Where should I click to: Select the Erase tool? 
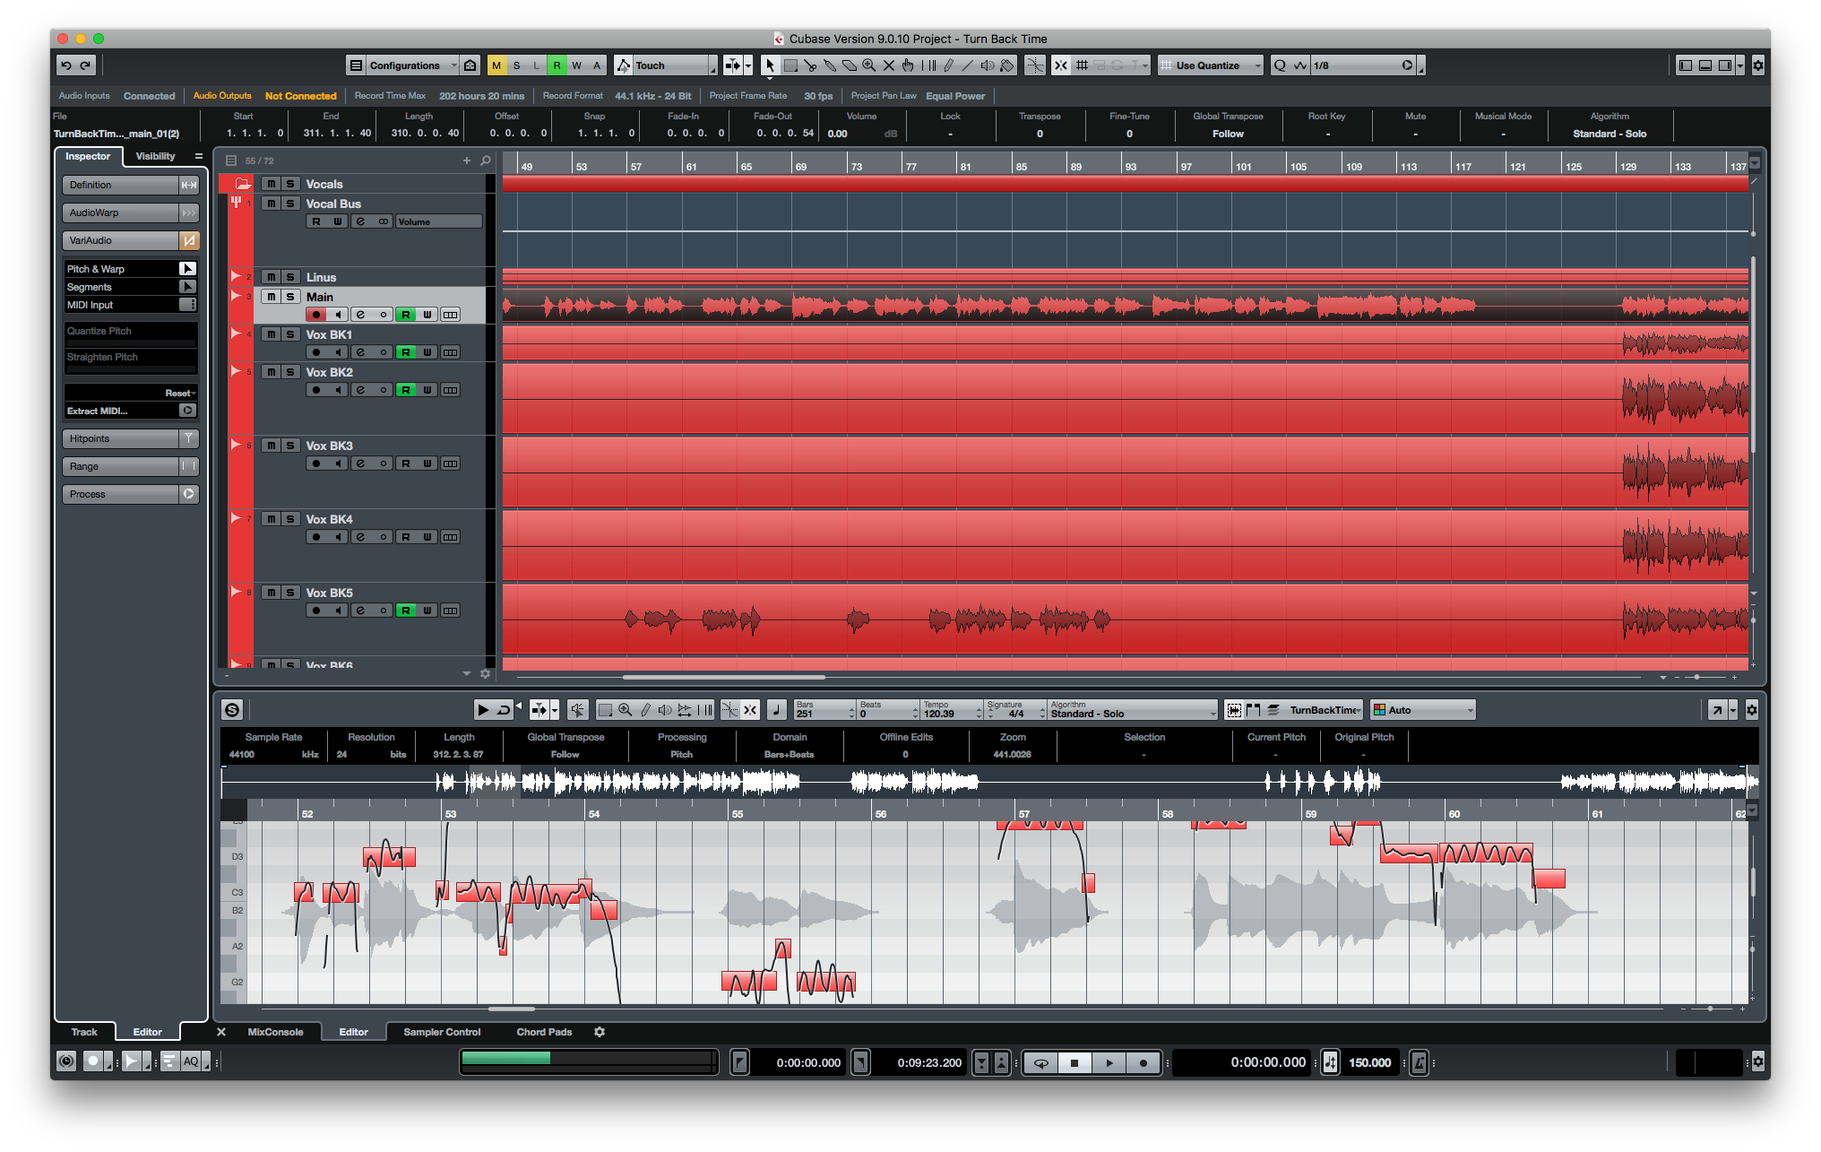coord(850,65)
